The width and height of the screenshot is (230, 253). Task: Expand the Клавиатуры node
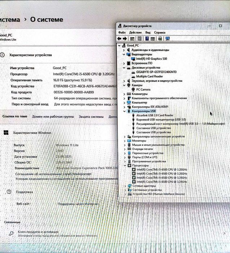tap(124, 94)
